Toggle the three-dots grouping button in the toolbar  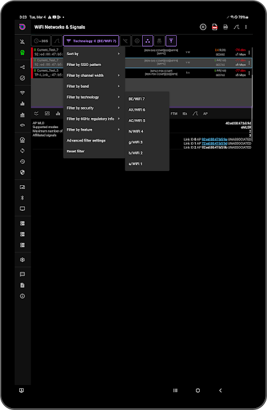[148, 41]
